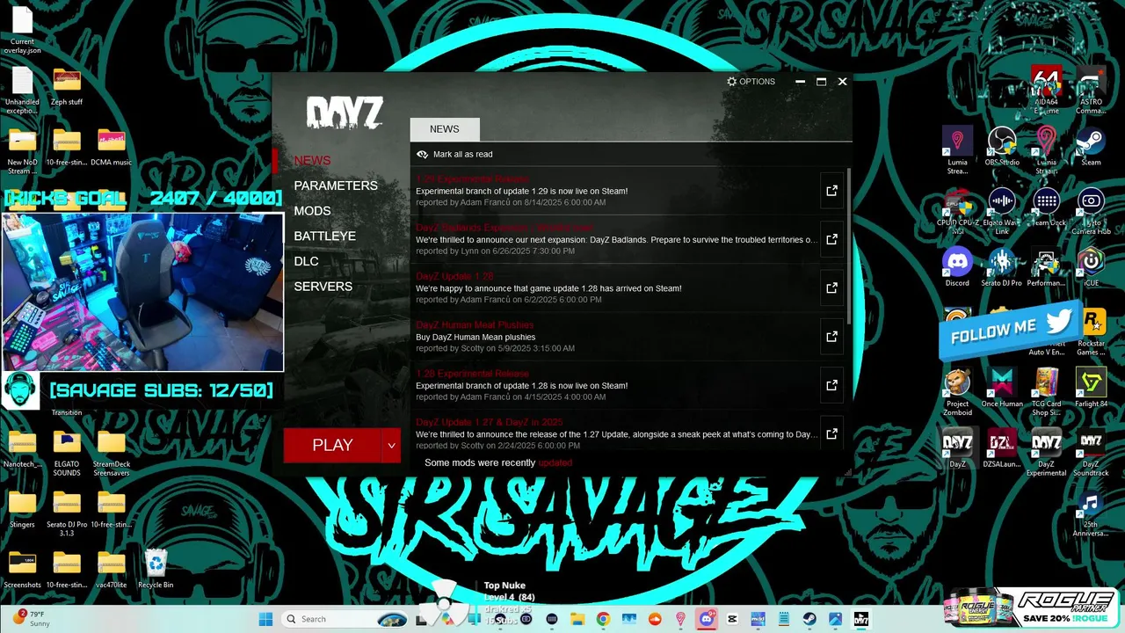Expand the Play button dropdown arrow

391,446
